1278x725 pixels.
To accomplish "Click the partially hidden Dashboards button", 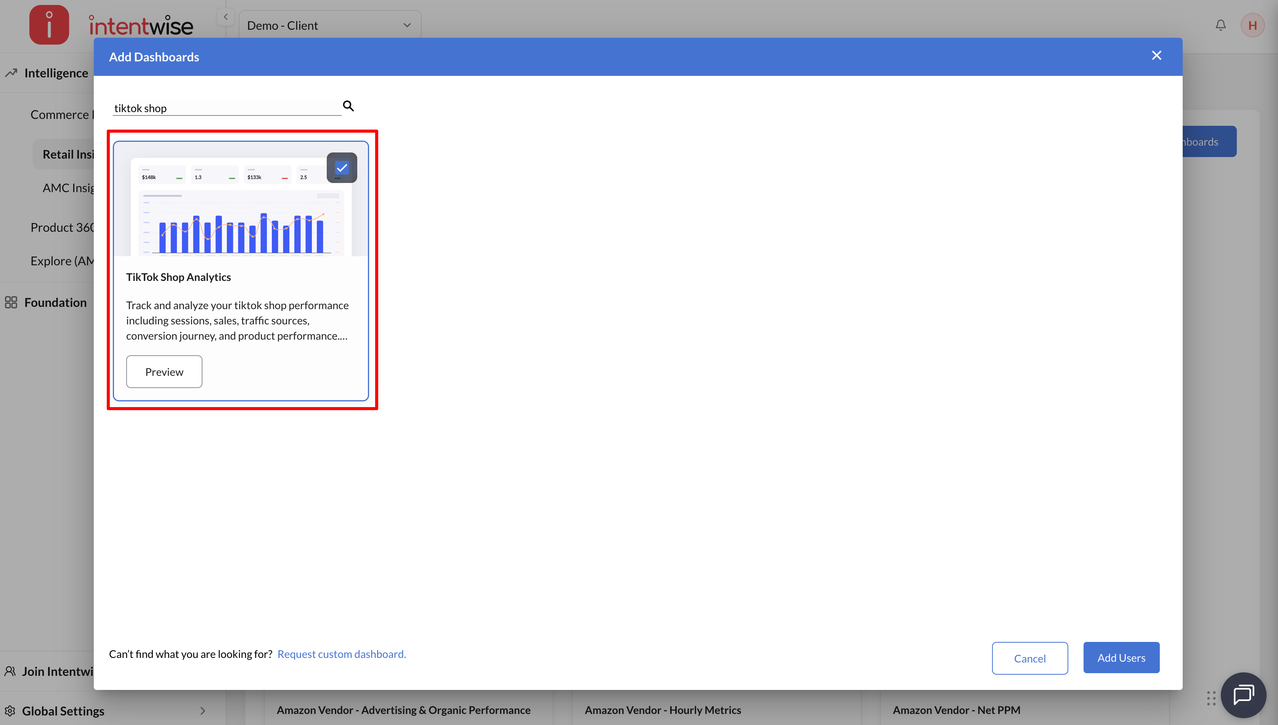I will (x=1209, y=141).
